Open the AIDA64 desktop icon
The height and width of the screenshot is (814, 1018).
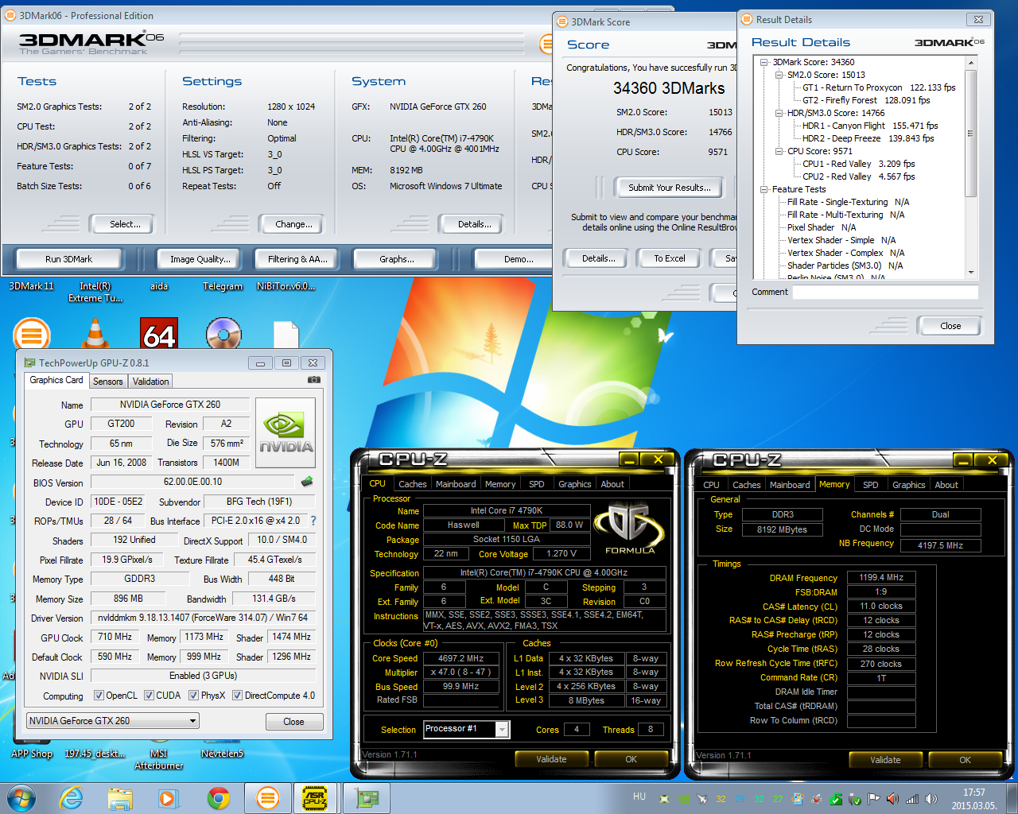coord(159,334)
